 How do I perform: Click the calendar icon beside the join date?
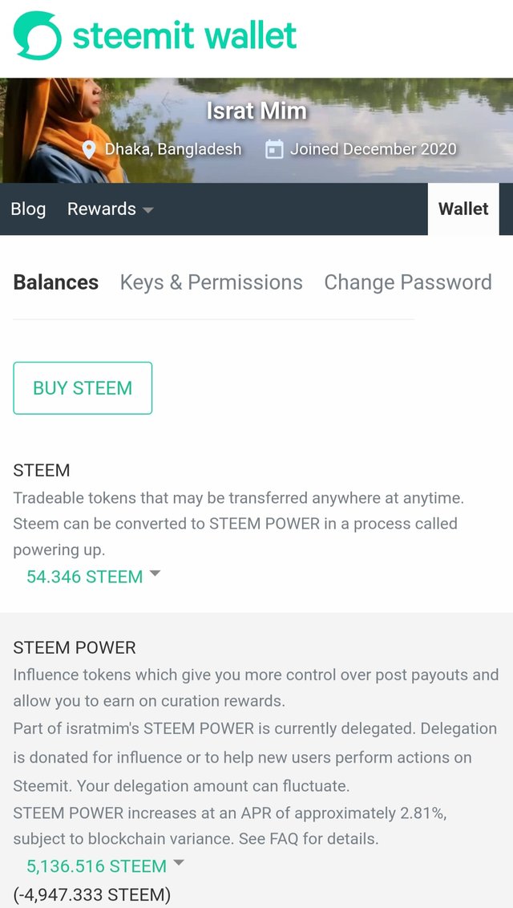pyautogui.click(x=274, y=149)
